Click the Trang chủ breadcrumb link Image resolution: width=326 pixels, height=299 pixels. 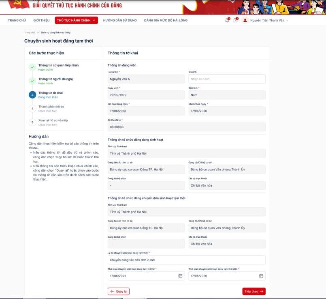click(30, 32)
